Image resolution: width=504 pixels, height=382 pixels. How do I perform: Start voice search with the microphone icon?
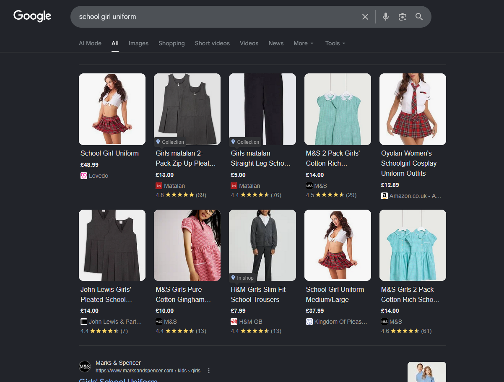coord(386,17)
